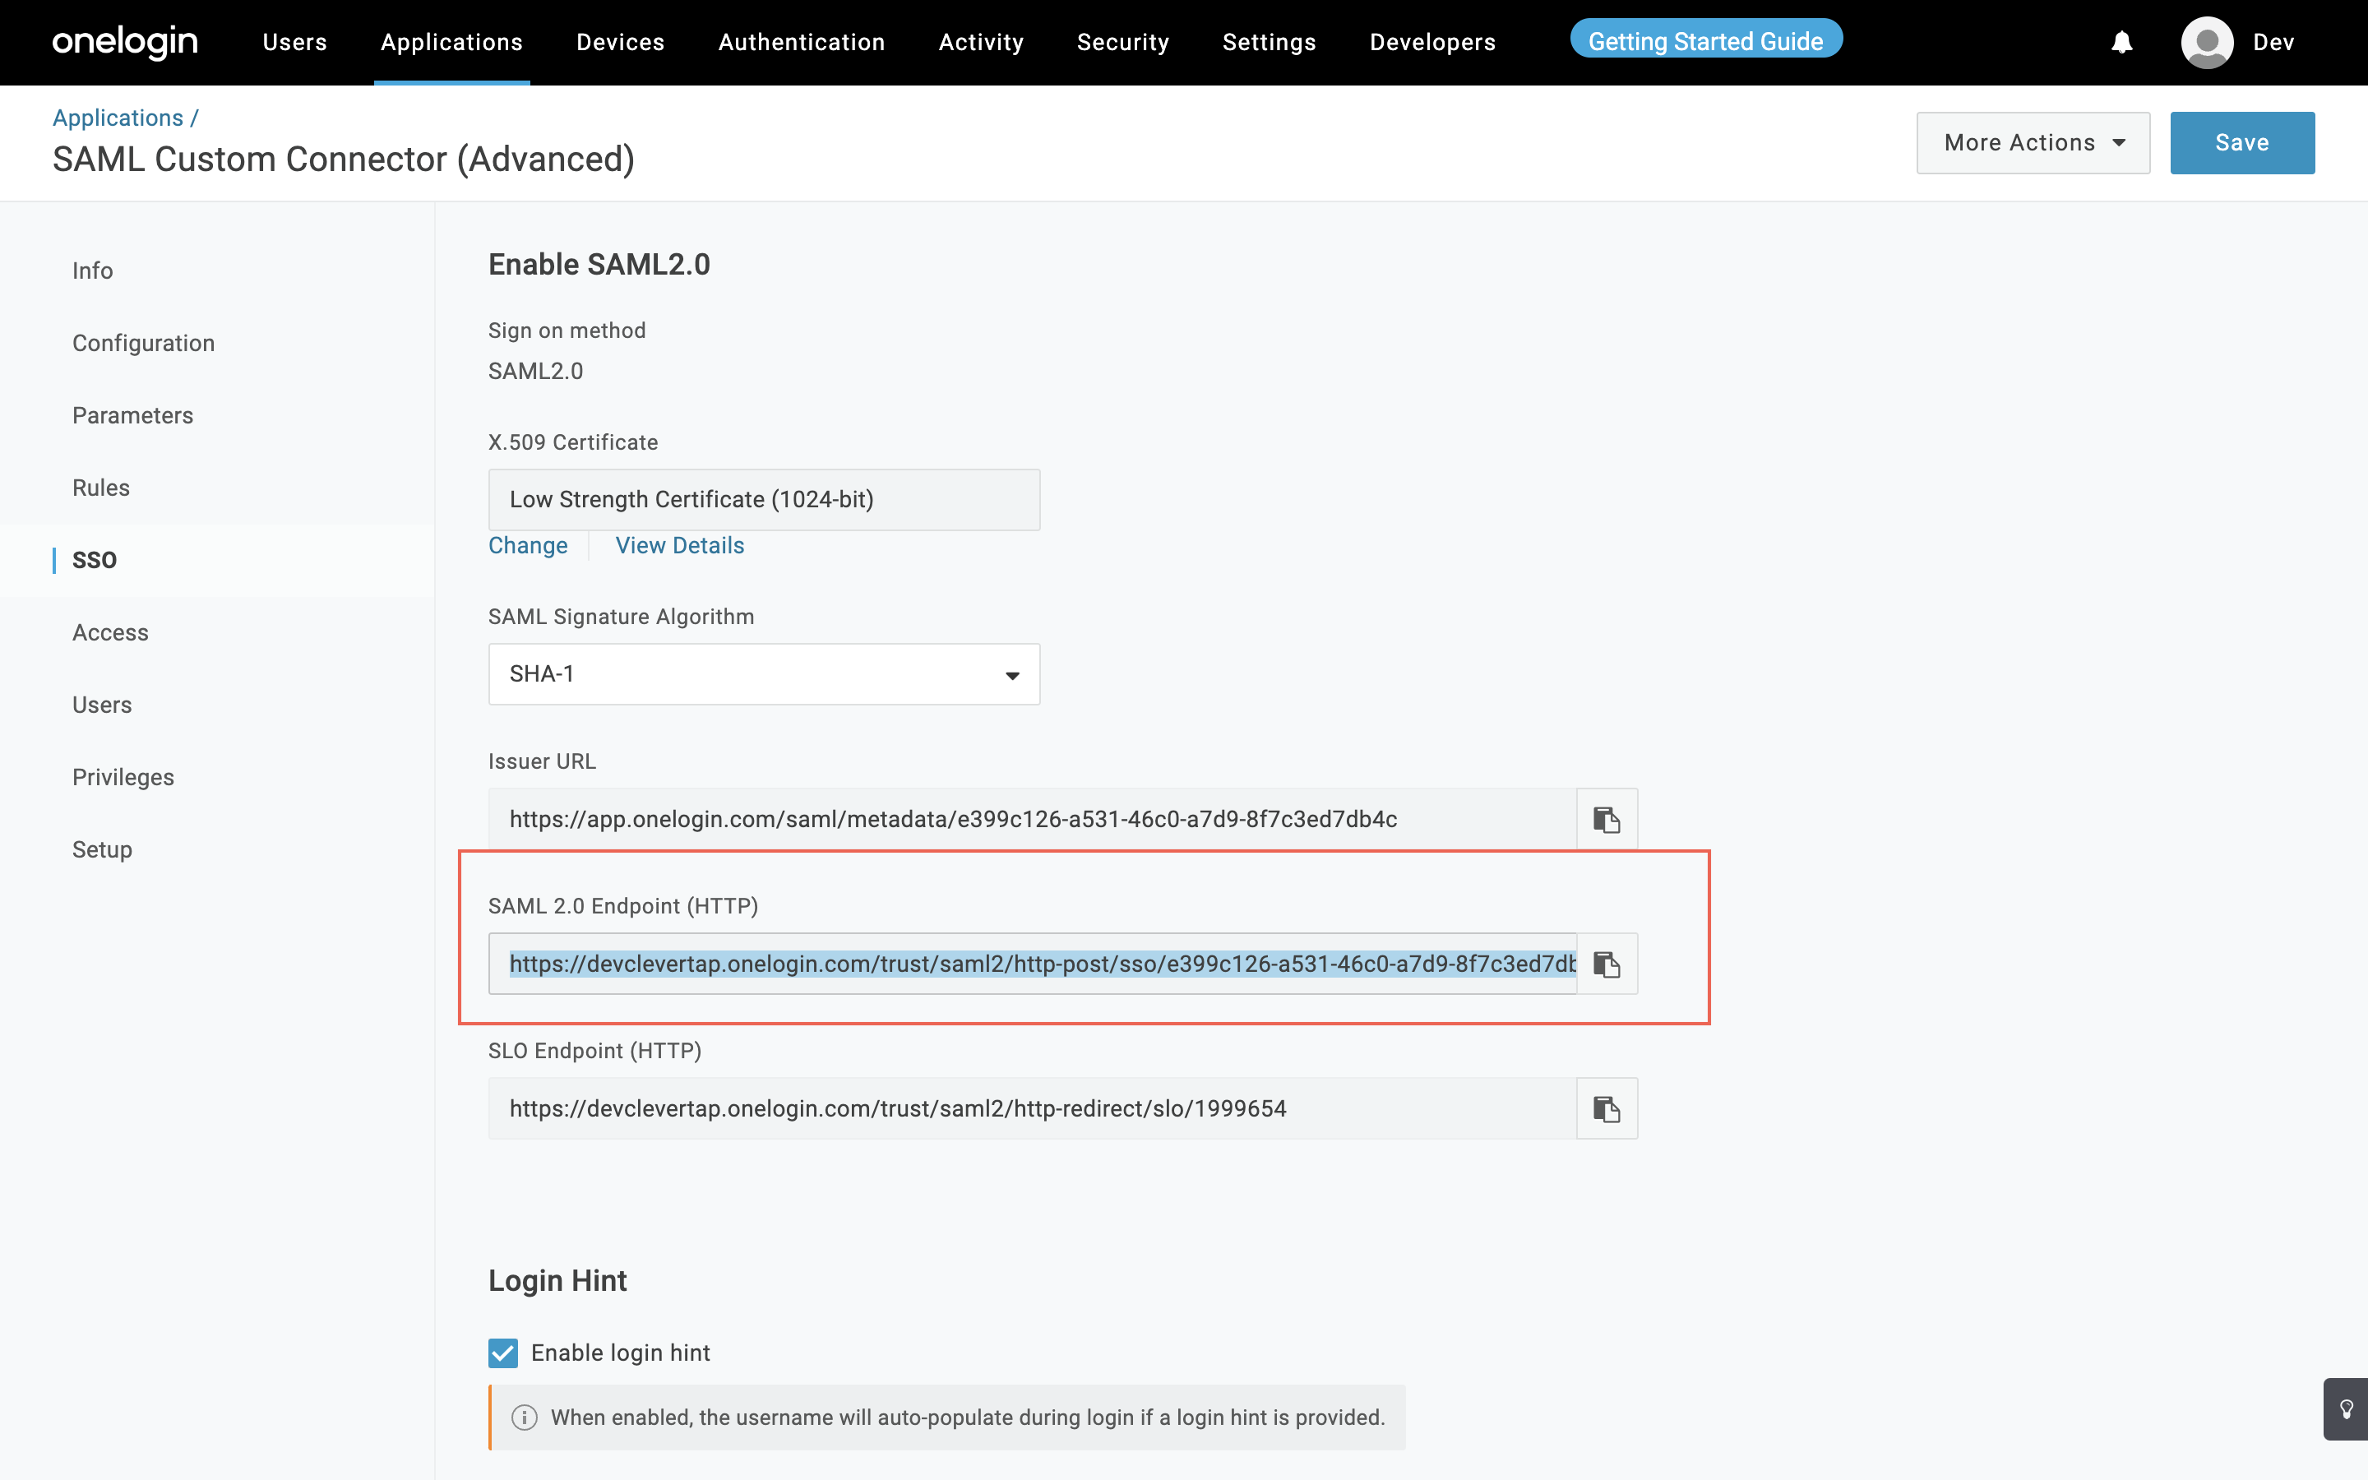The height and width of the screenshot is (1480, 2368).
Task: Save the application settings
Action: 2241,143
